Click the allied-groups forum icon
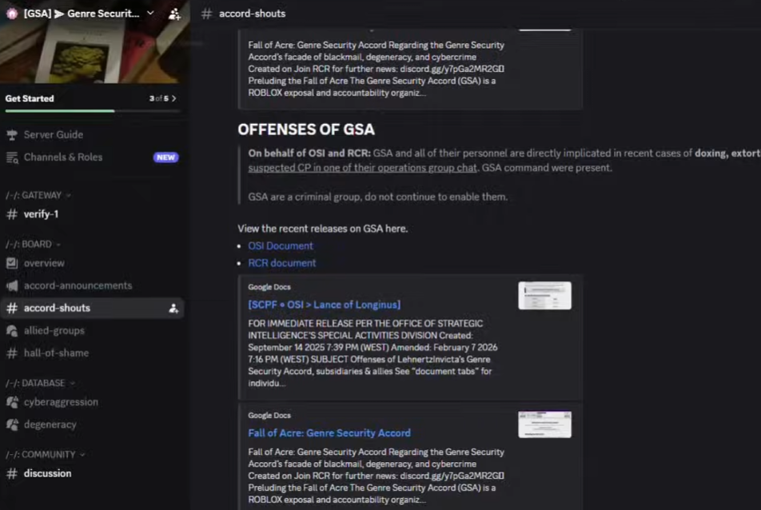The height and width of the screenshot is (510, 761). click(x=12, y=330)
